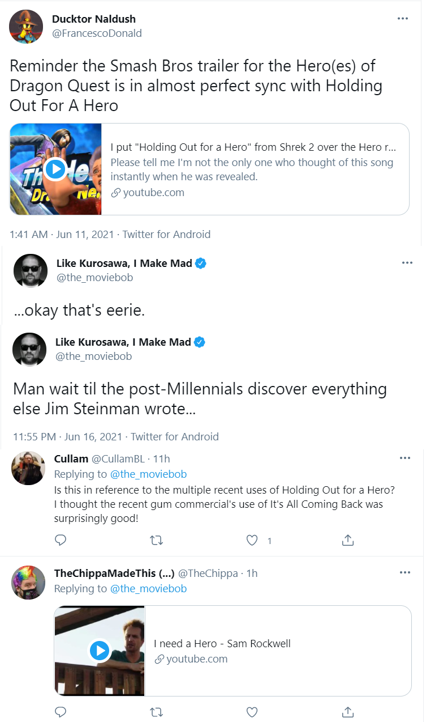This screenshot has height=722, width=426.
Task: Open @the_moviebob mention in Cullam's reply
Action: pyautogui.click(x=148, y=474)
